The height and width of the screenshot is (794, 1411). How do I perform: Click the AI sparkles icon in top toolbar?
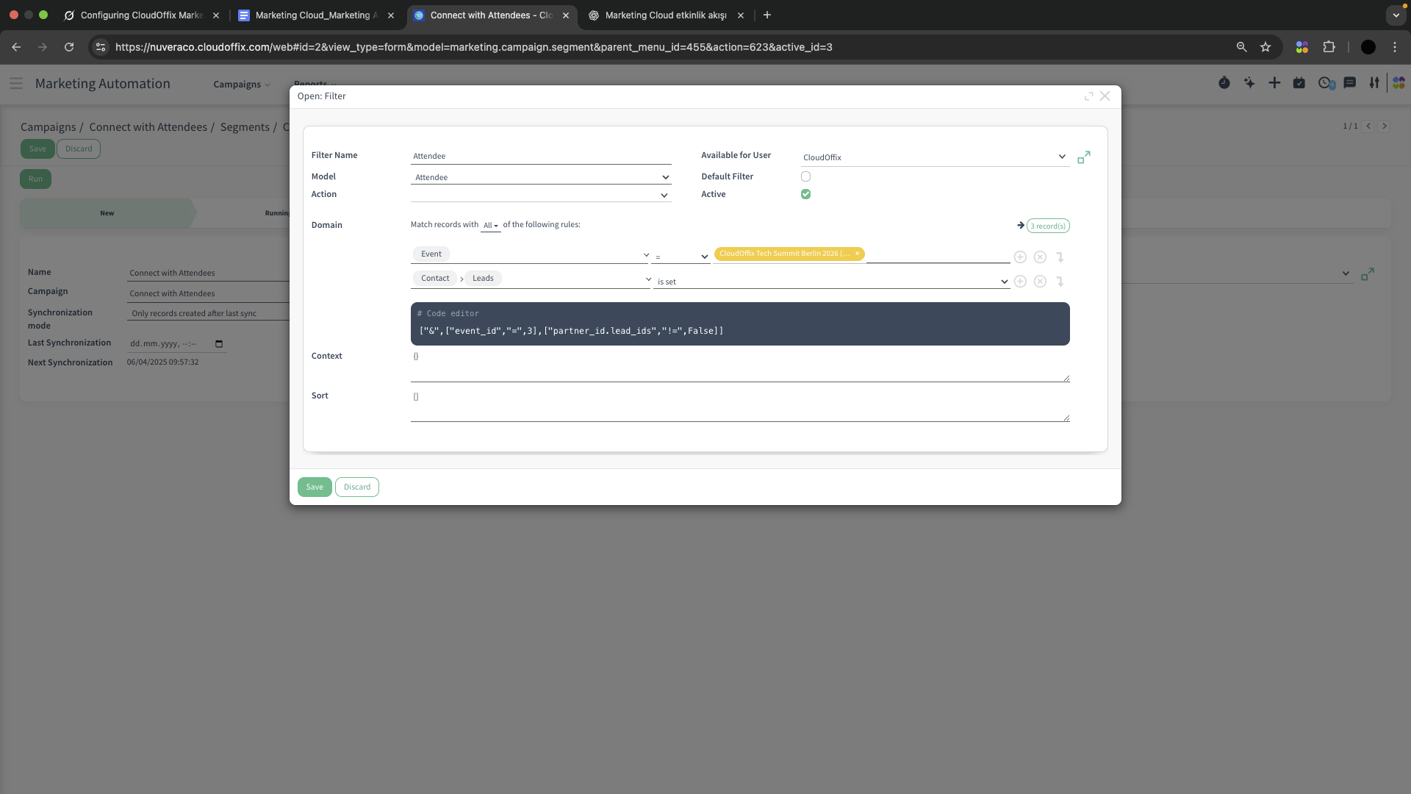(x=1249, y=83)
